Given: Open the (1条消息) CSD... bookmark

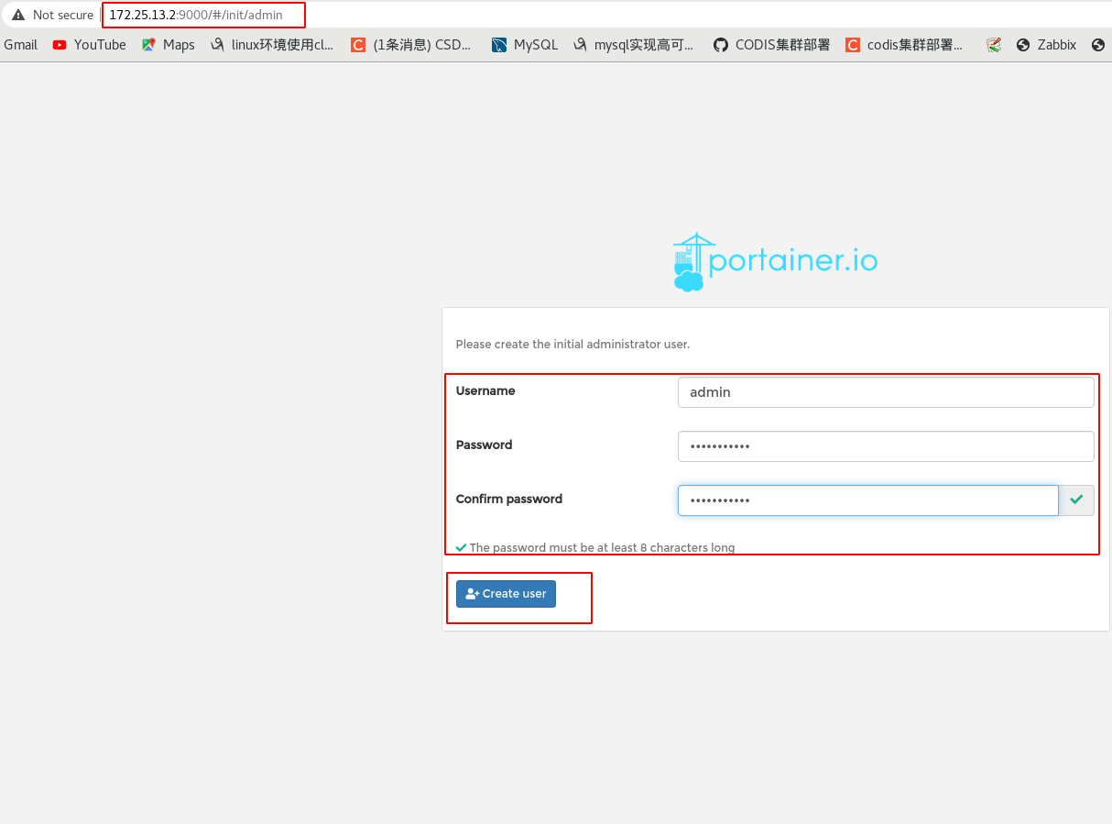Looking at the screenshot, I should click(x=411, y=44).
